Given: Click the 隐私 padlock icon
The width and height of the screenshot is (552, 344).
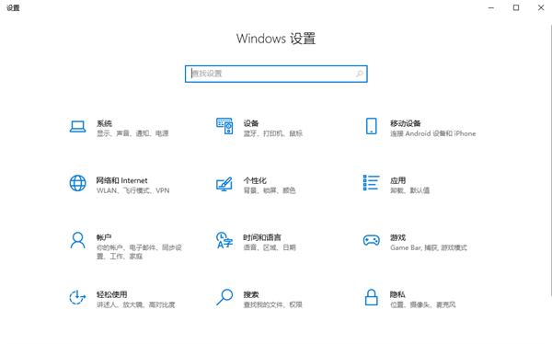Looking at the screenshot, I should 371,297.
